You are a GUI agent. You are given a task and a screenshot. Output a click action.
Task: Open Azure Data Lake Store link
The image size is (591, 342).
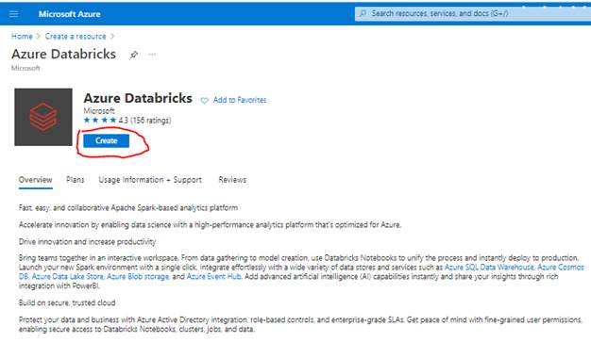[x=67, y=277]
